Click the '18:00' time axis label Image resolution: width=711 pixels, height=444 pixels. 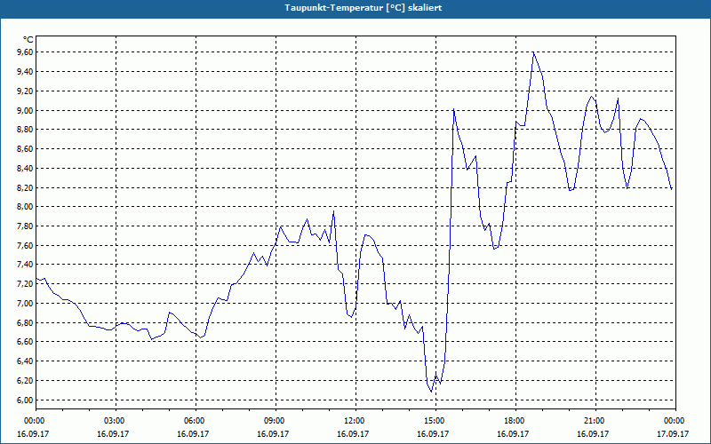[x=515, y=421]
